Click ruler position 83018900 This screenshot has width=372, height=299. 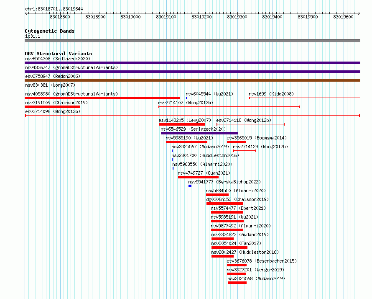click(x=95, y=17)
